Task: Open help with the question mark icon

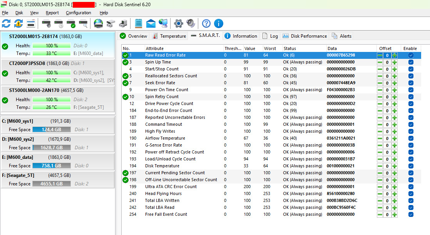Action: point(206,24)
